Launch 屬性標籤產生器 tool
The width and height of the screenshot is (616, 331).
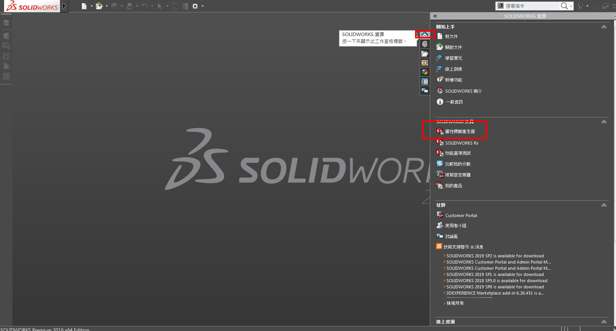coord(460,131)
